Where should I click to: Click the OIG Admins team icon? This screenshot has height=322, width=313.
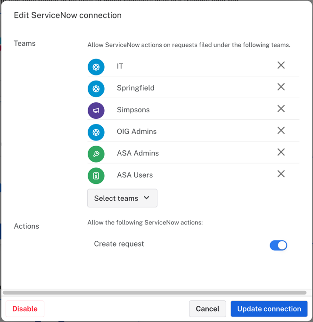click(x=96, y=132)
